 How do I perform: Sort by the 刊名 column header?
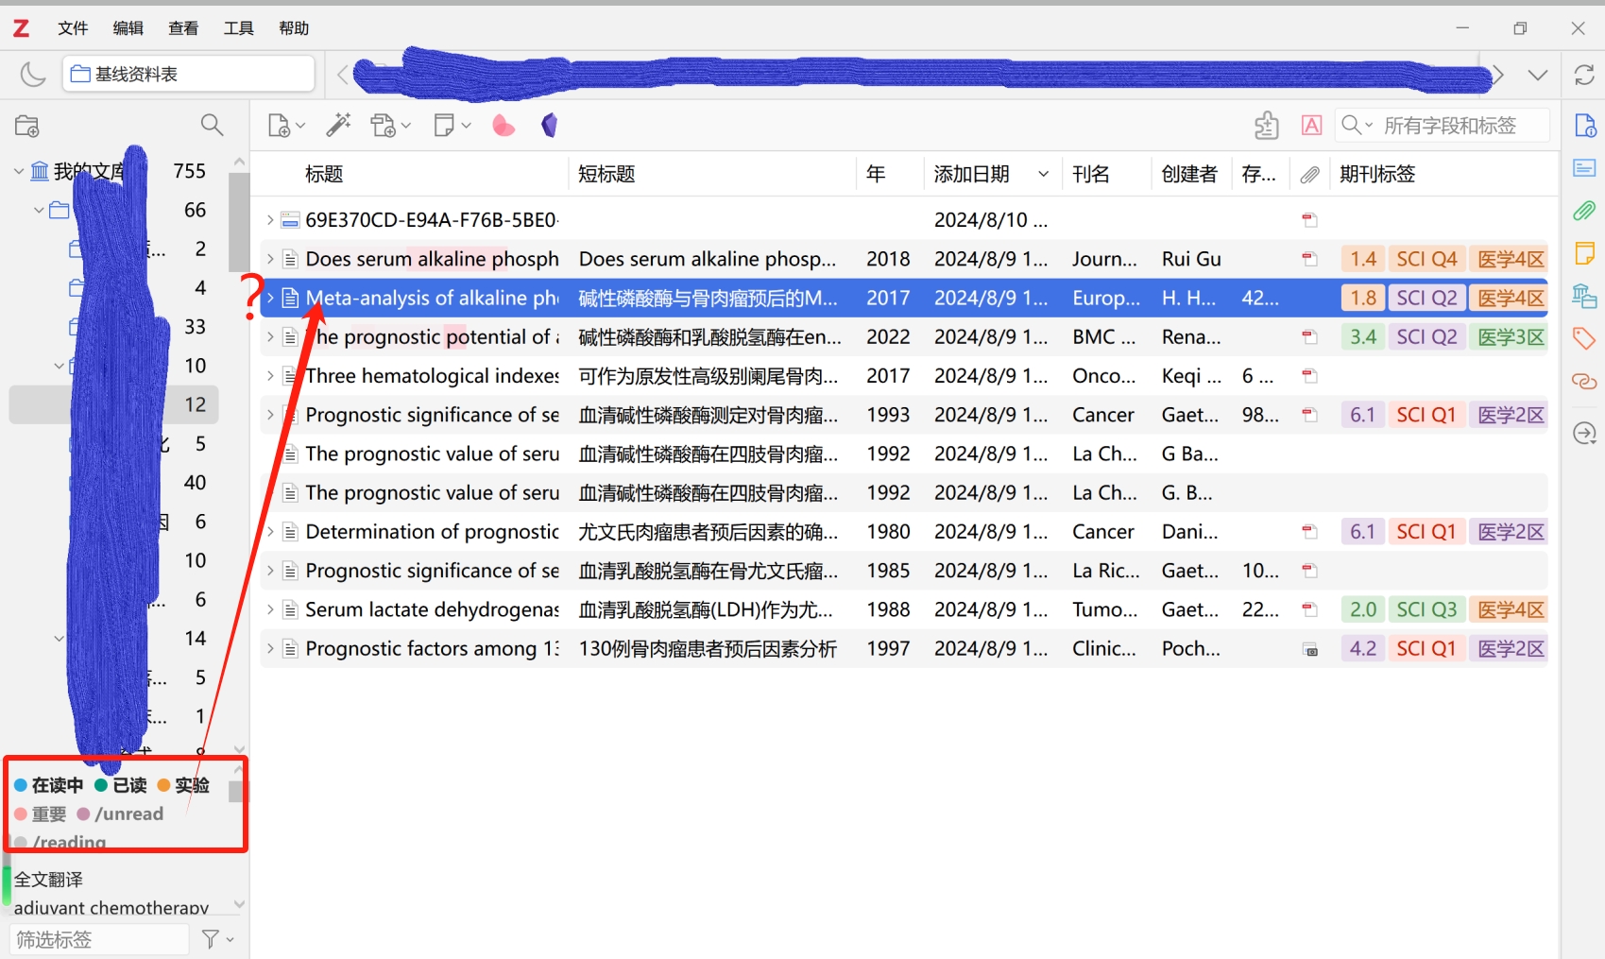pos(1090,174)
